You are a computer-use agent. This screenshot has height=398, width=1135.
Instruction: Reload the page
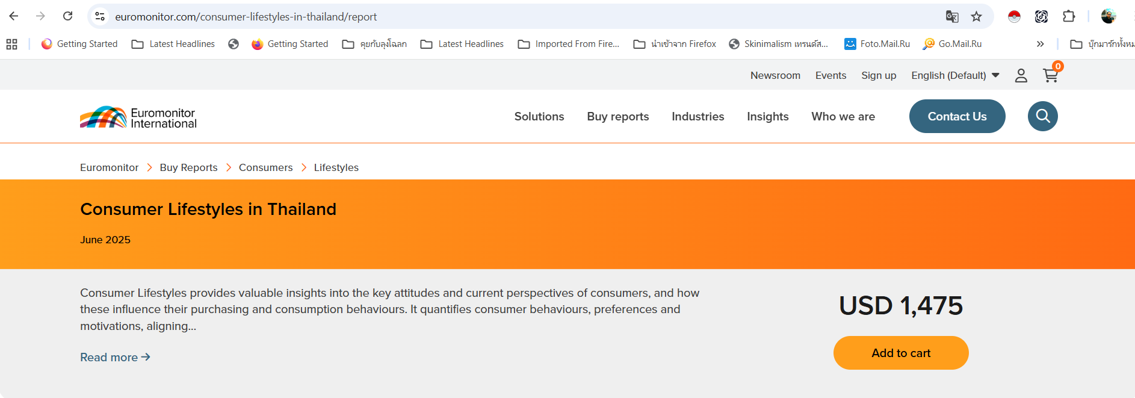click(68, 16)
